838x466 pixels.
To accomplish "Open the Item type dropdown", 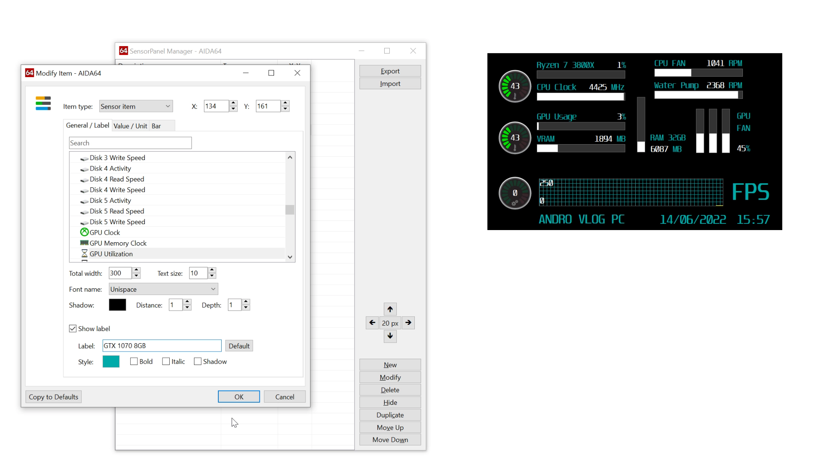I will [136, 106].
